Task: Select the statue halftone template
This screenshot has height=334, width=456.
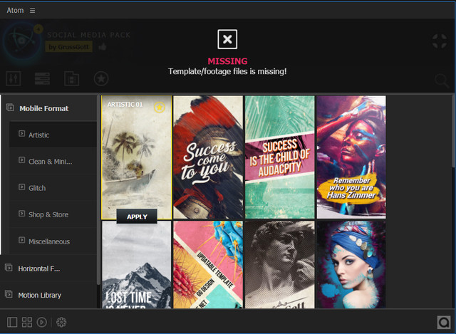Action: (x=280, y=264)
